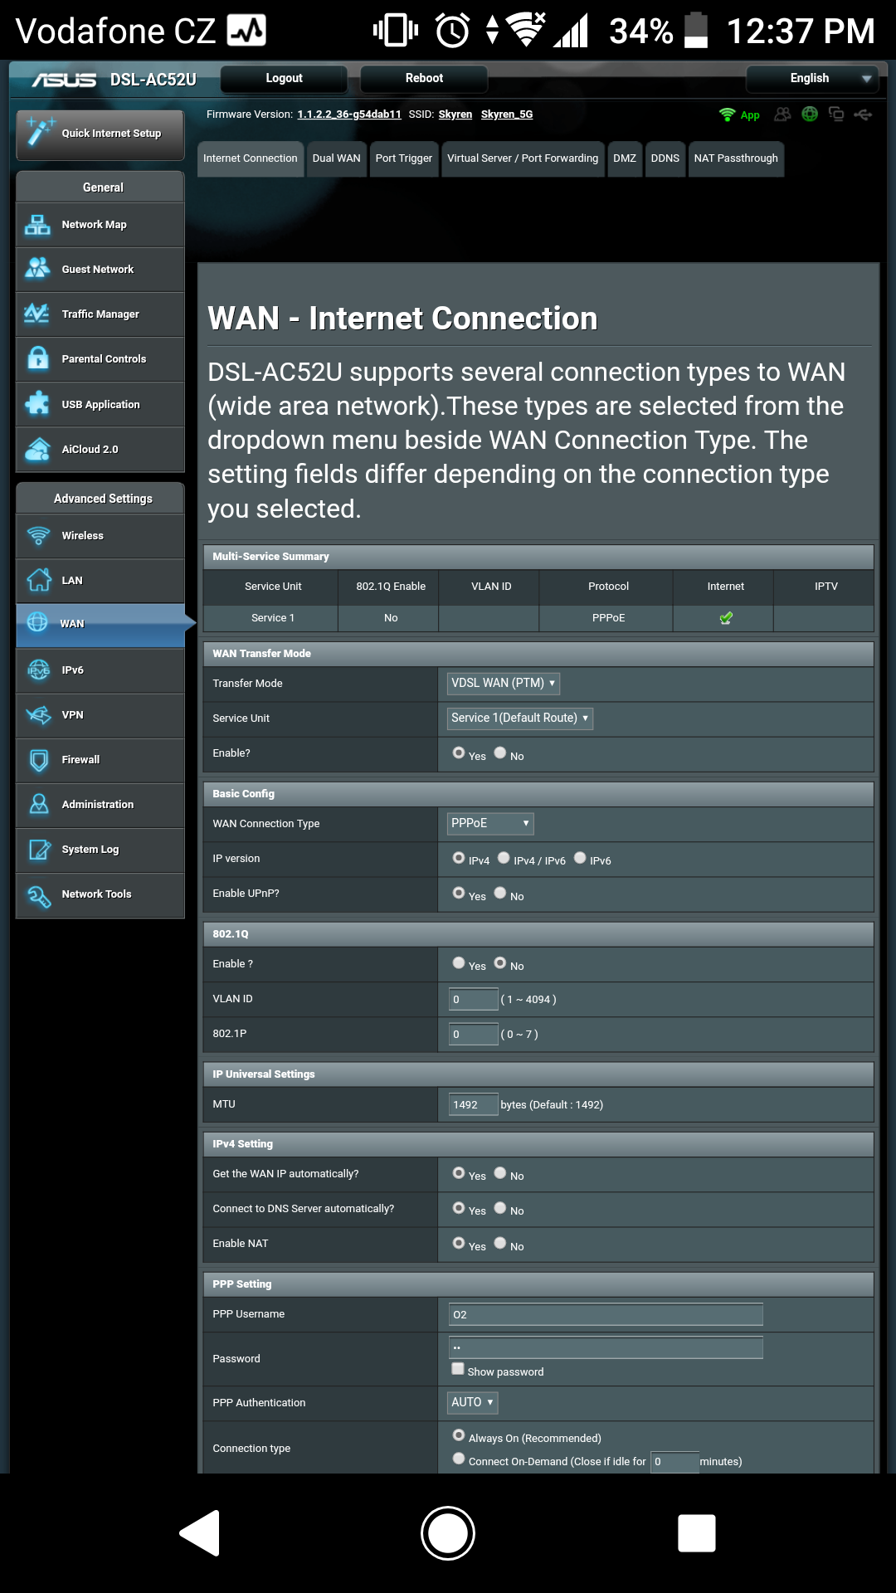The width and height of the screenshot is (896, 1593).
Task: Open Network Map from sidebar icon
Action: [x=37, y=225]
